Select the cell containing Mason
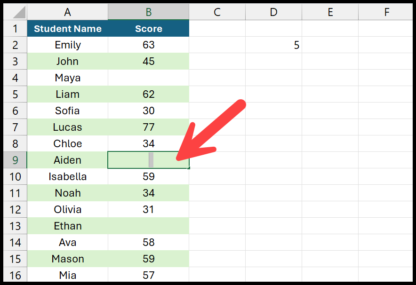 [x=67, y=259]
